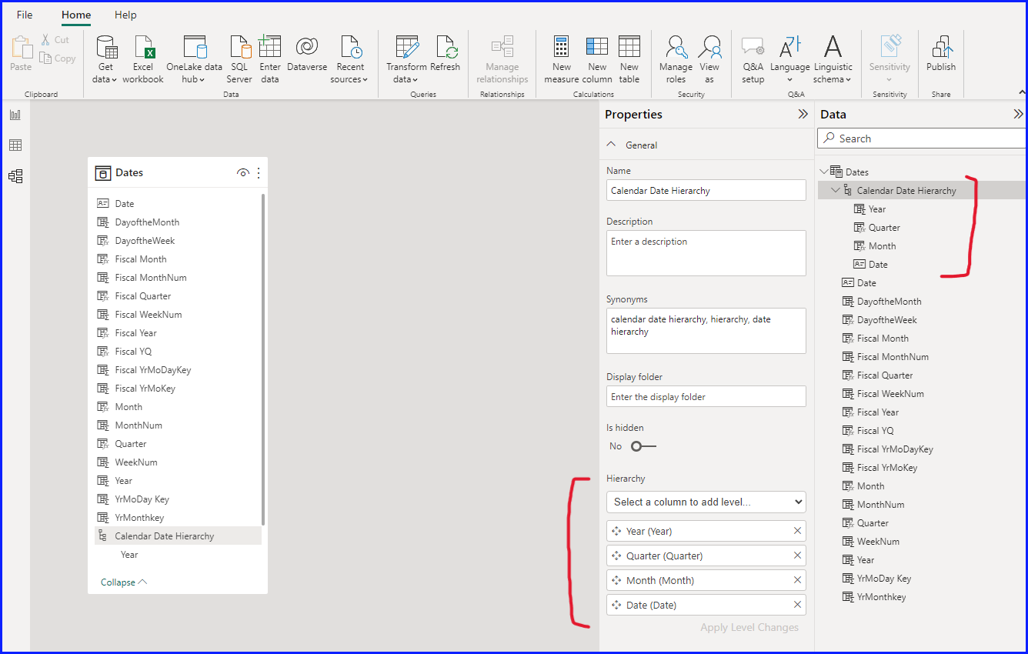Collapse Dates table in Data pane
The image size is (1028, 654).
click(825, 172)
